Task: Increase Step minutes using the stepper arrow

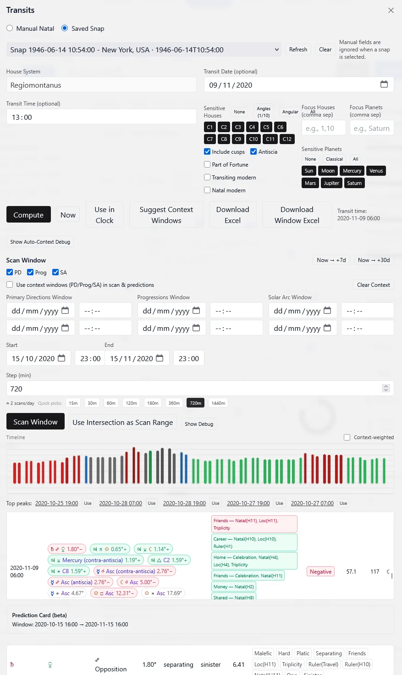Action: point(385,386)
